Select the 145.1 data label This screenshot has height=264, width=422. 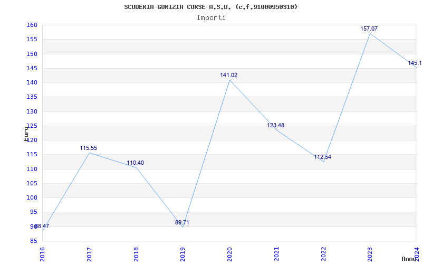[415, 63]
